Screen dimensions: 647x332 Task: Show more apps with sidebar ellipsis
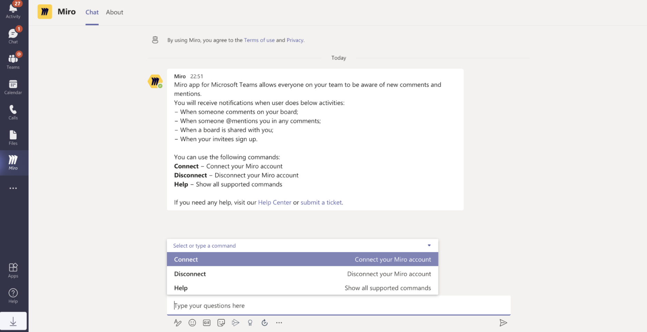tap(13, 188)
